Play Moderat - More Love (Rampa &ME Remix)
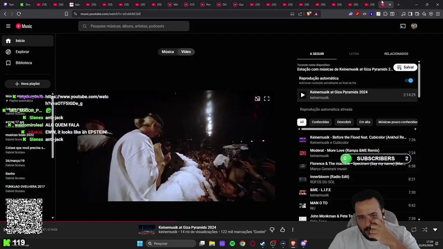 (357, 153)
